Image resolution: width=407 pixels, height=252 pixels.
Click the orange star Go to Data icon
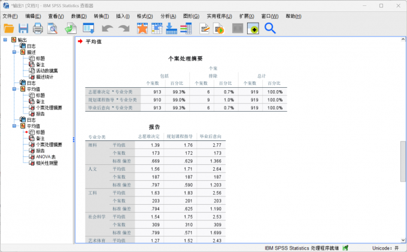tap(142, 28)
